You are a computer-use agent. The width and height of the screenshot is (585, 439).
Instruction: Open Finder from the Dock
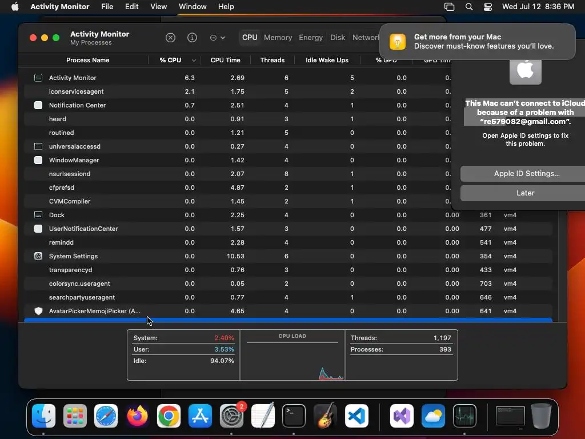click(x=43, y=416)
